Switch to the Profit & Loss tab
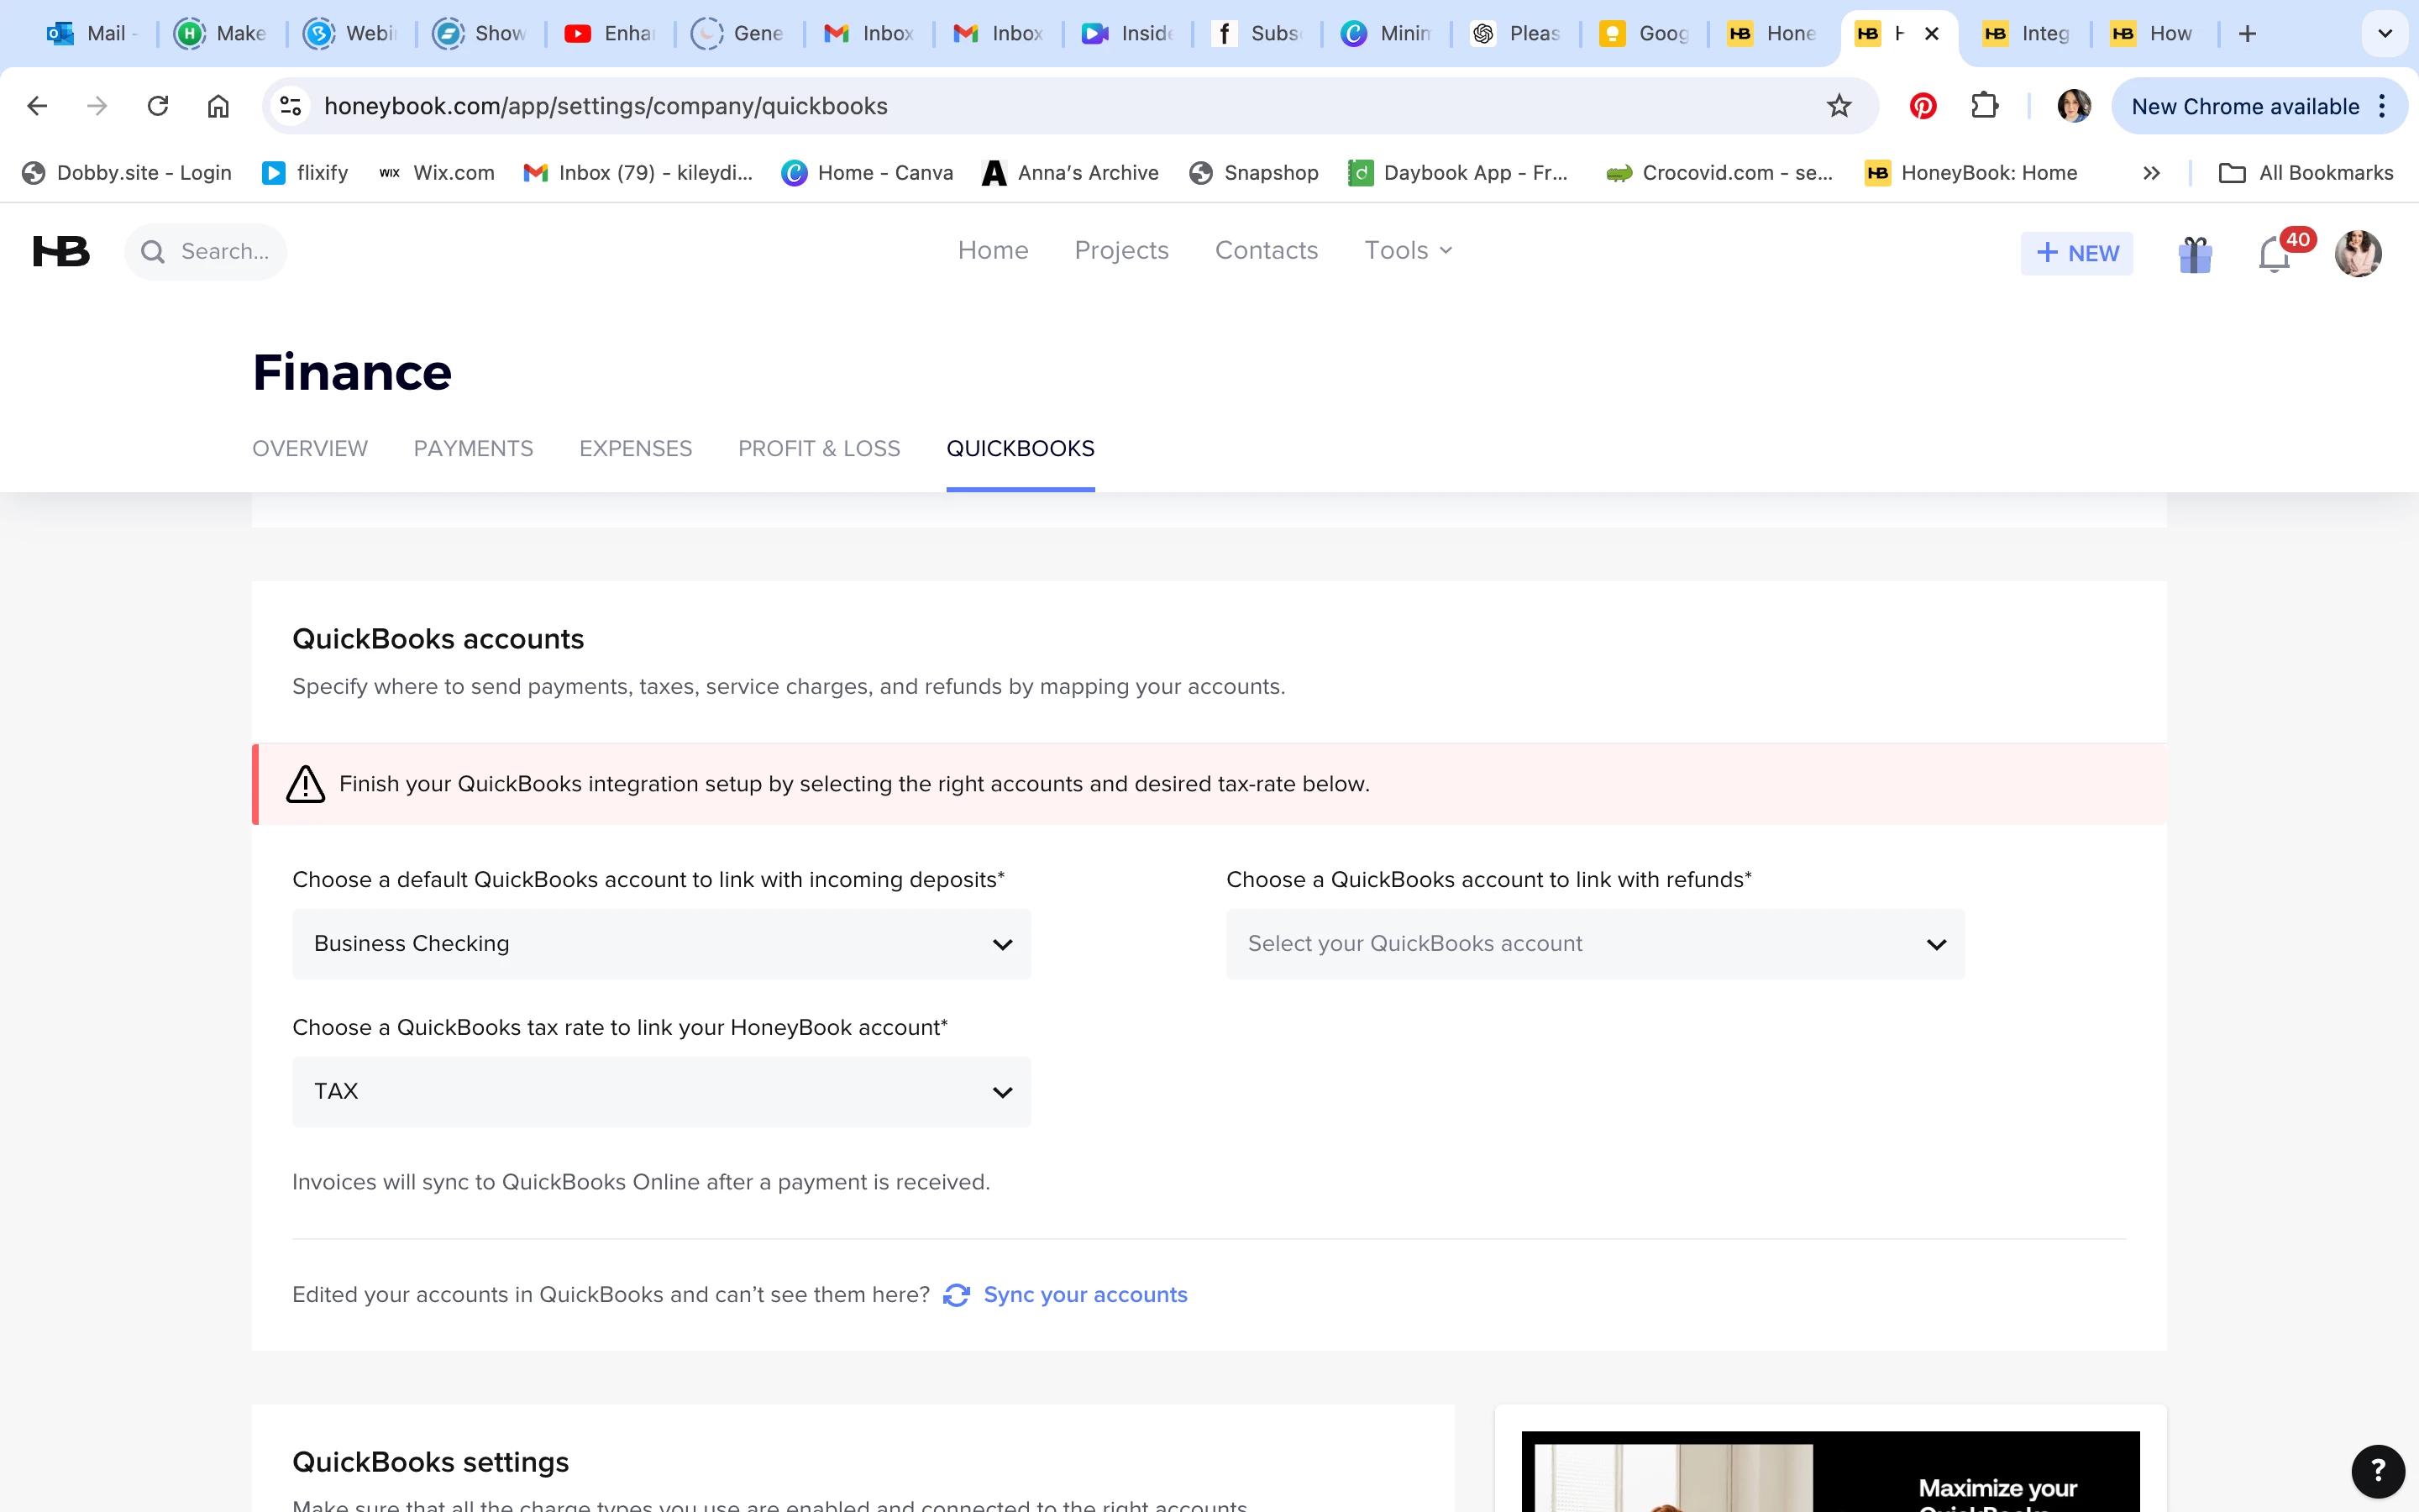The width and height of the screenshot is (2419, 1512). coord(819,449)
